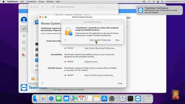Open Trash from the Dock
185x104 pixels.
pos(149,98)
